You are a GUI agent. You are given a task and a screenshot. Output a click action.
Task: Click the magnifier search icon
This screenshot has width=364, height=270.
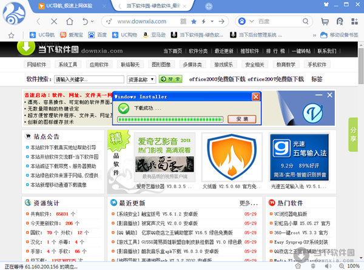[x=306, y=21]
